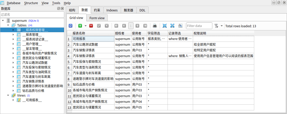Click the red delete row icon

pos(91,26)
